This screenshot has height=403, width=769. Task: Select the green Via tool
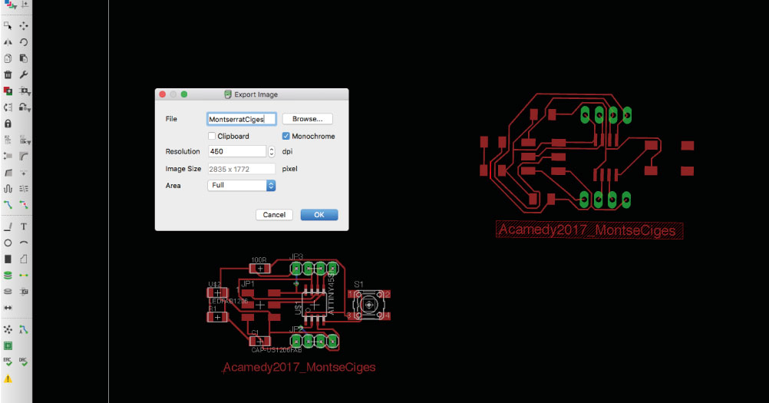pos(8,275)
